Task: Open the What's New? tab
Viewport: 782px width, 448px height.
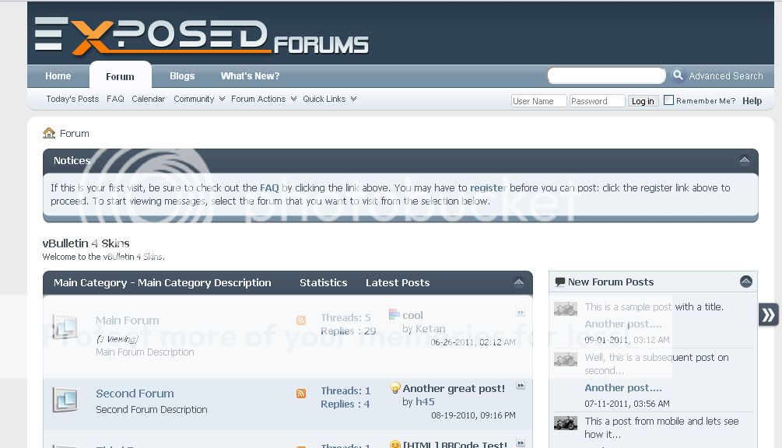Action: (250, 75)
